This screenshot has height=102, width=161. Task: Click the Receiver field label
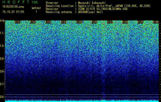coord(52,9)
